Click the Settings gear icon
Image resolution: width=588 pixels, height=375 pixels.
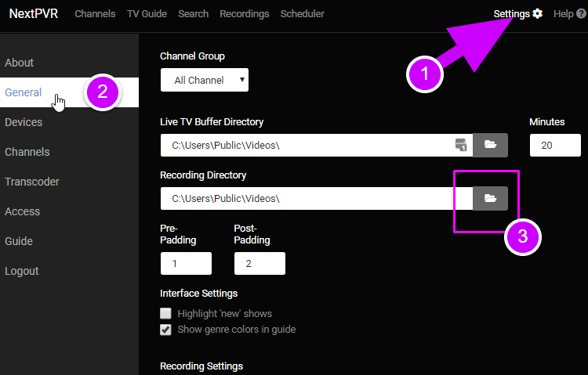537,14
